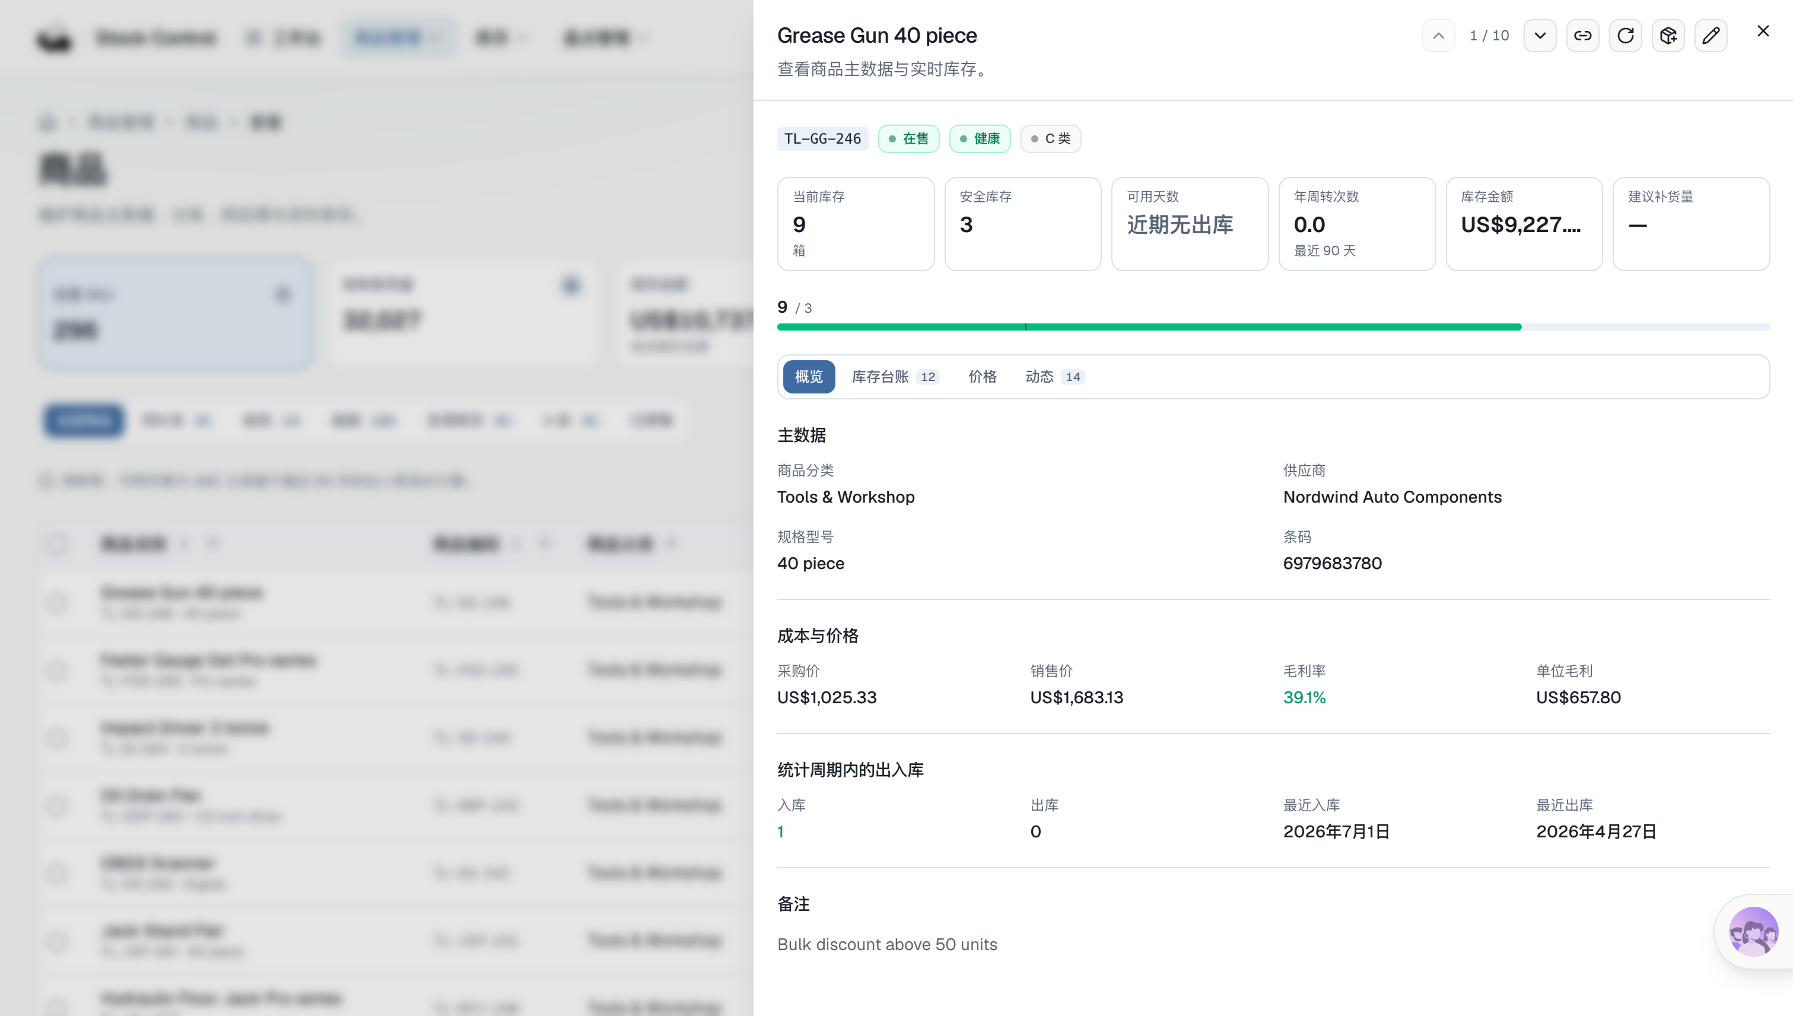Click the 备注 section heading

tap(793, 904)
